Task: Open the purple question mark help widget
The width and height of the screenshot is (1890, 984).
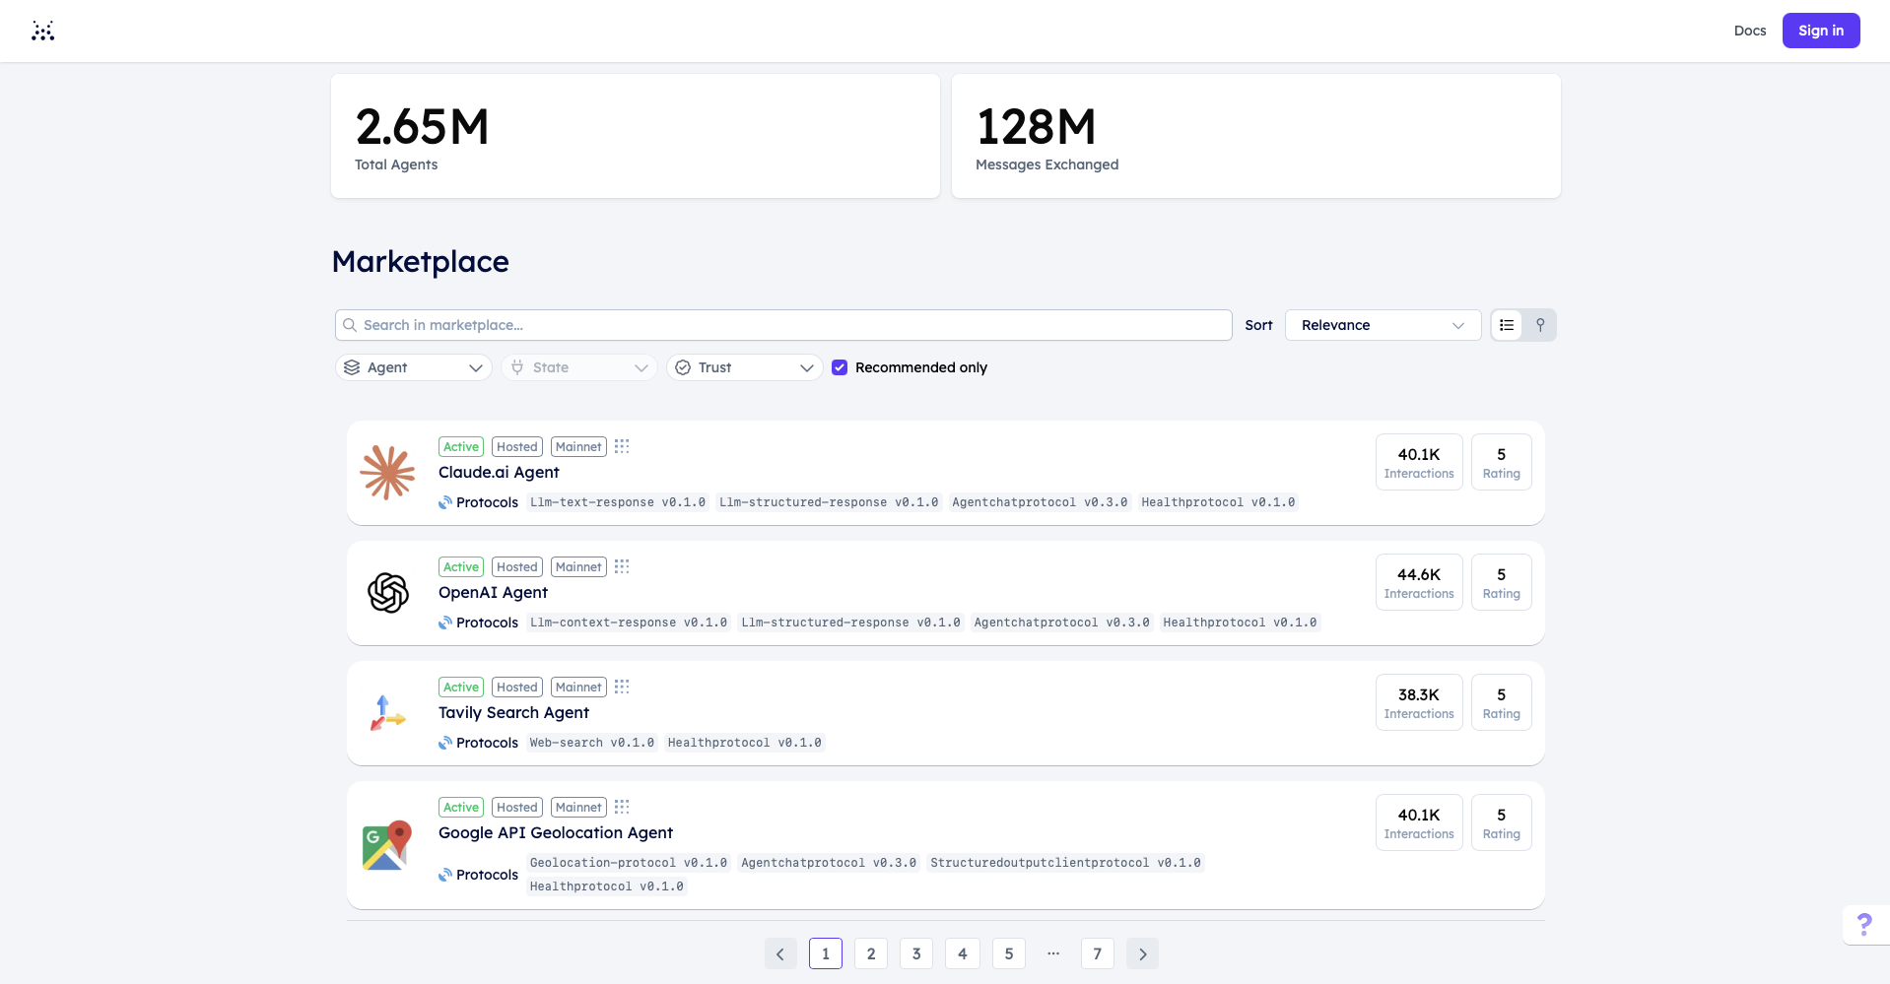Action: click(1864, 925)
